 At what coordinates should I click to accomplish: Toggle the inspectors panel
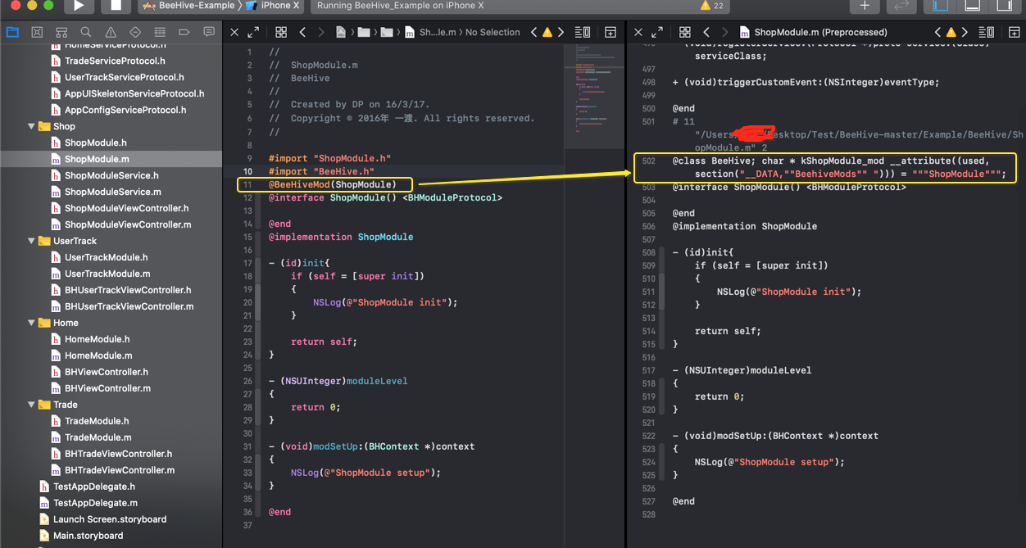point(1004,6)
